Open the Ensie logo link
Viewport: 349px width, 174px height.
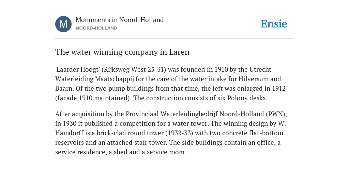coord(274,24)
